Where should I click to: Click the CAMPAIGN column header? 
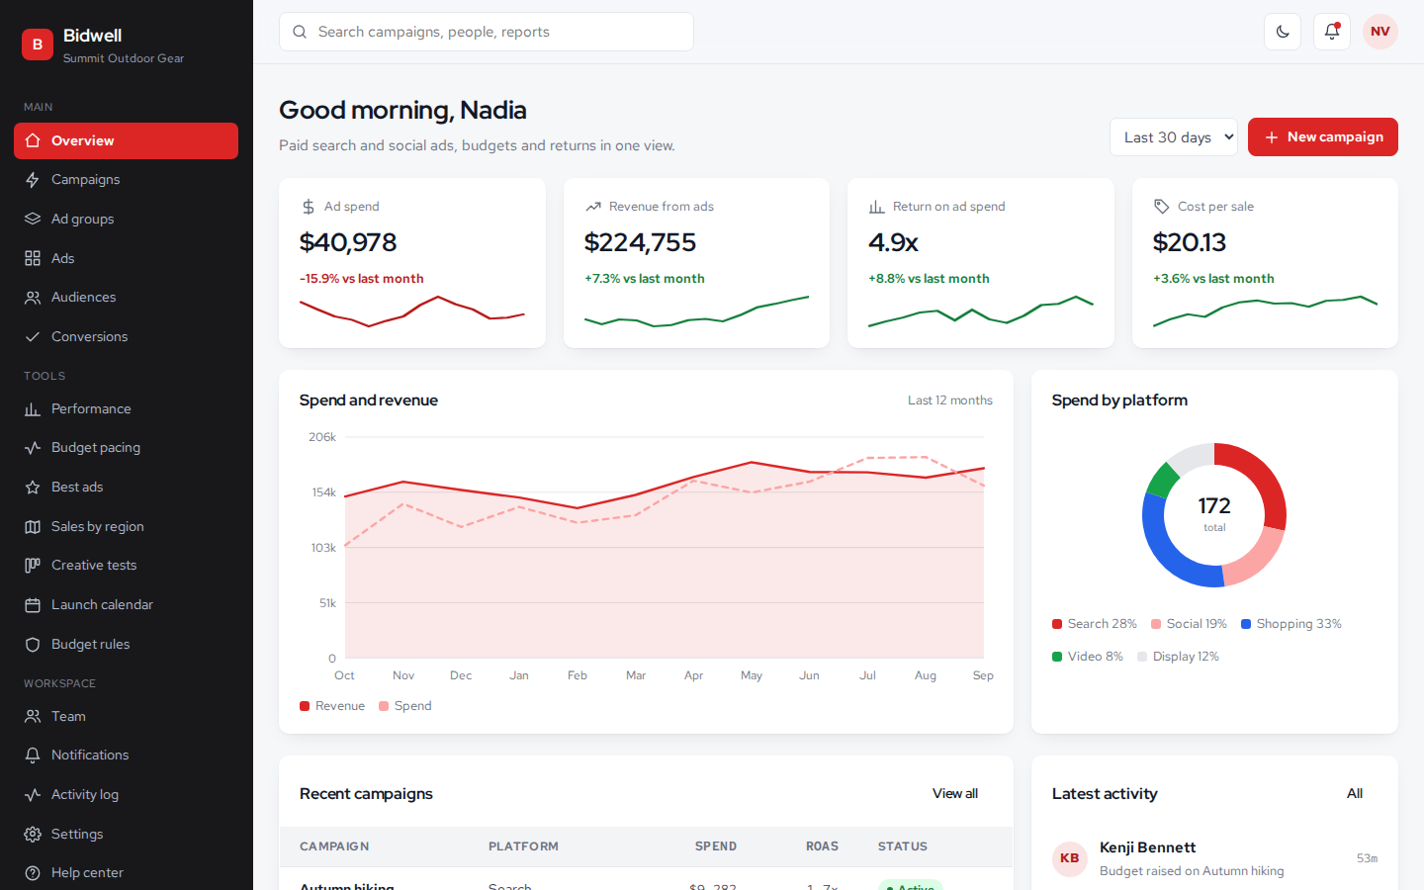[334, 846]
